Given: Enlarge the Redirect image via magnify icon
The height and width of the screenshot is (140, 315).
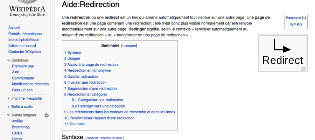Looking at the screenshot, I should [303, 69].
